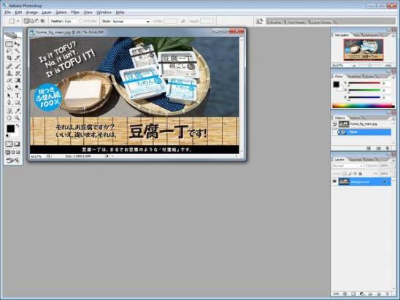Open the Filter menu
Viewport: 400px width, 300px height.
75,12
